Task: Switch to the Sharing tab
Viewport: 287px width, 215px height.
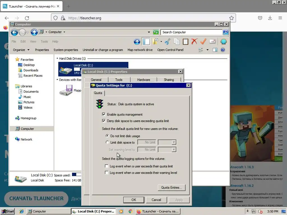Action: pyautogui.click(x=169, y=80)
